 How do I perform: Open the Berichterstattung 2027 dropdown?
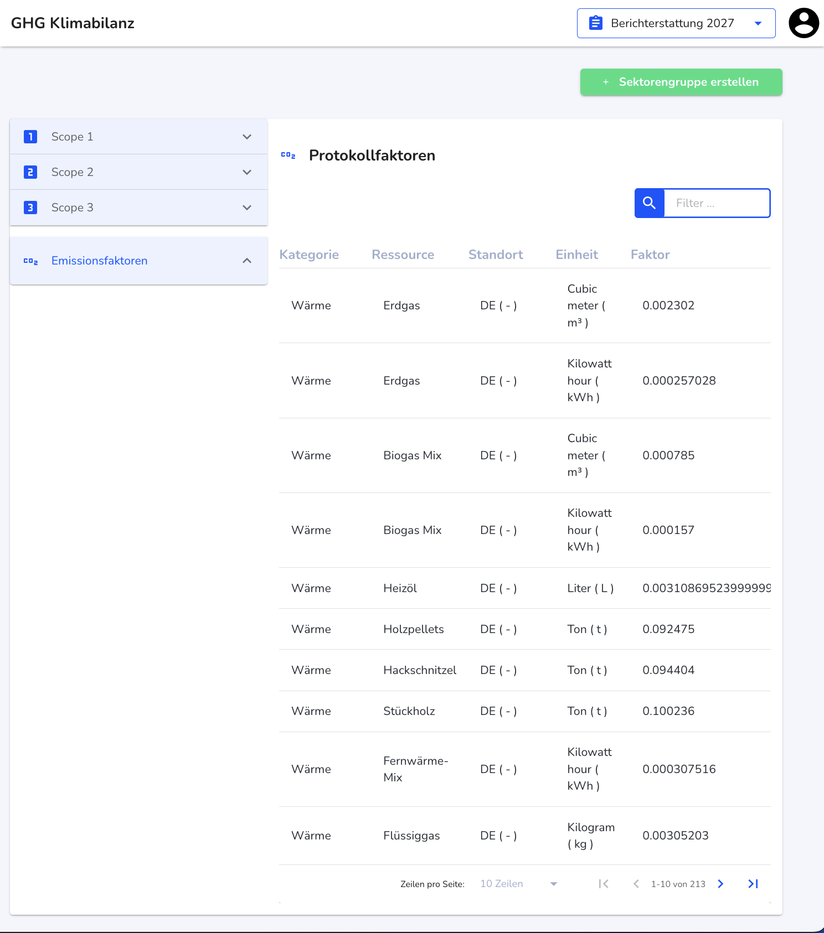point(676,23)
